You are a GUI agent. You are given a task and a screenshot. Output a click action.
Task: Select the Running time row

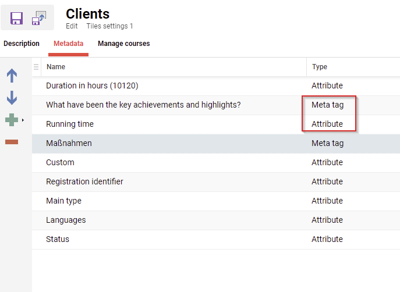click(70, 124)
